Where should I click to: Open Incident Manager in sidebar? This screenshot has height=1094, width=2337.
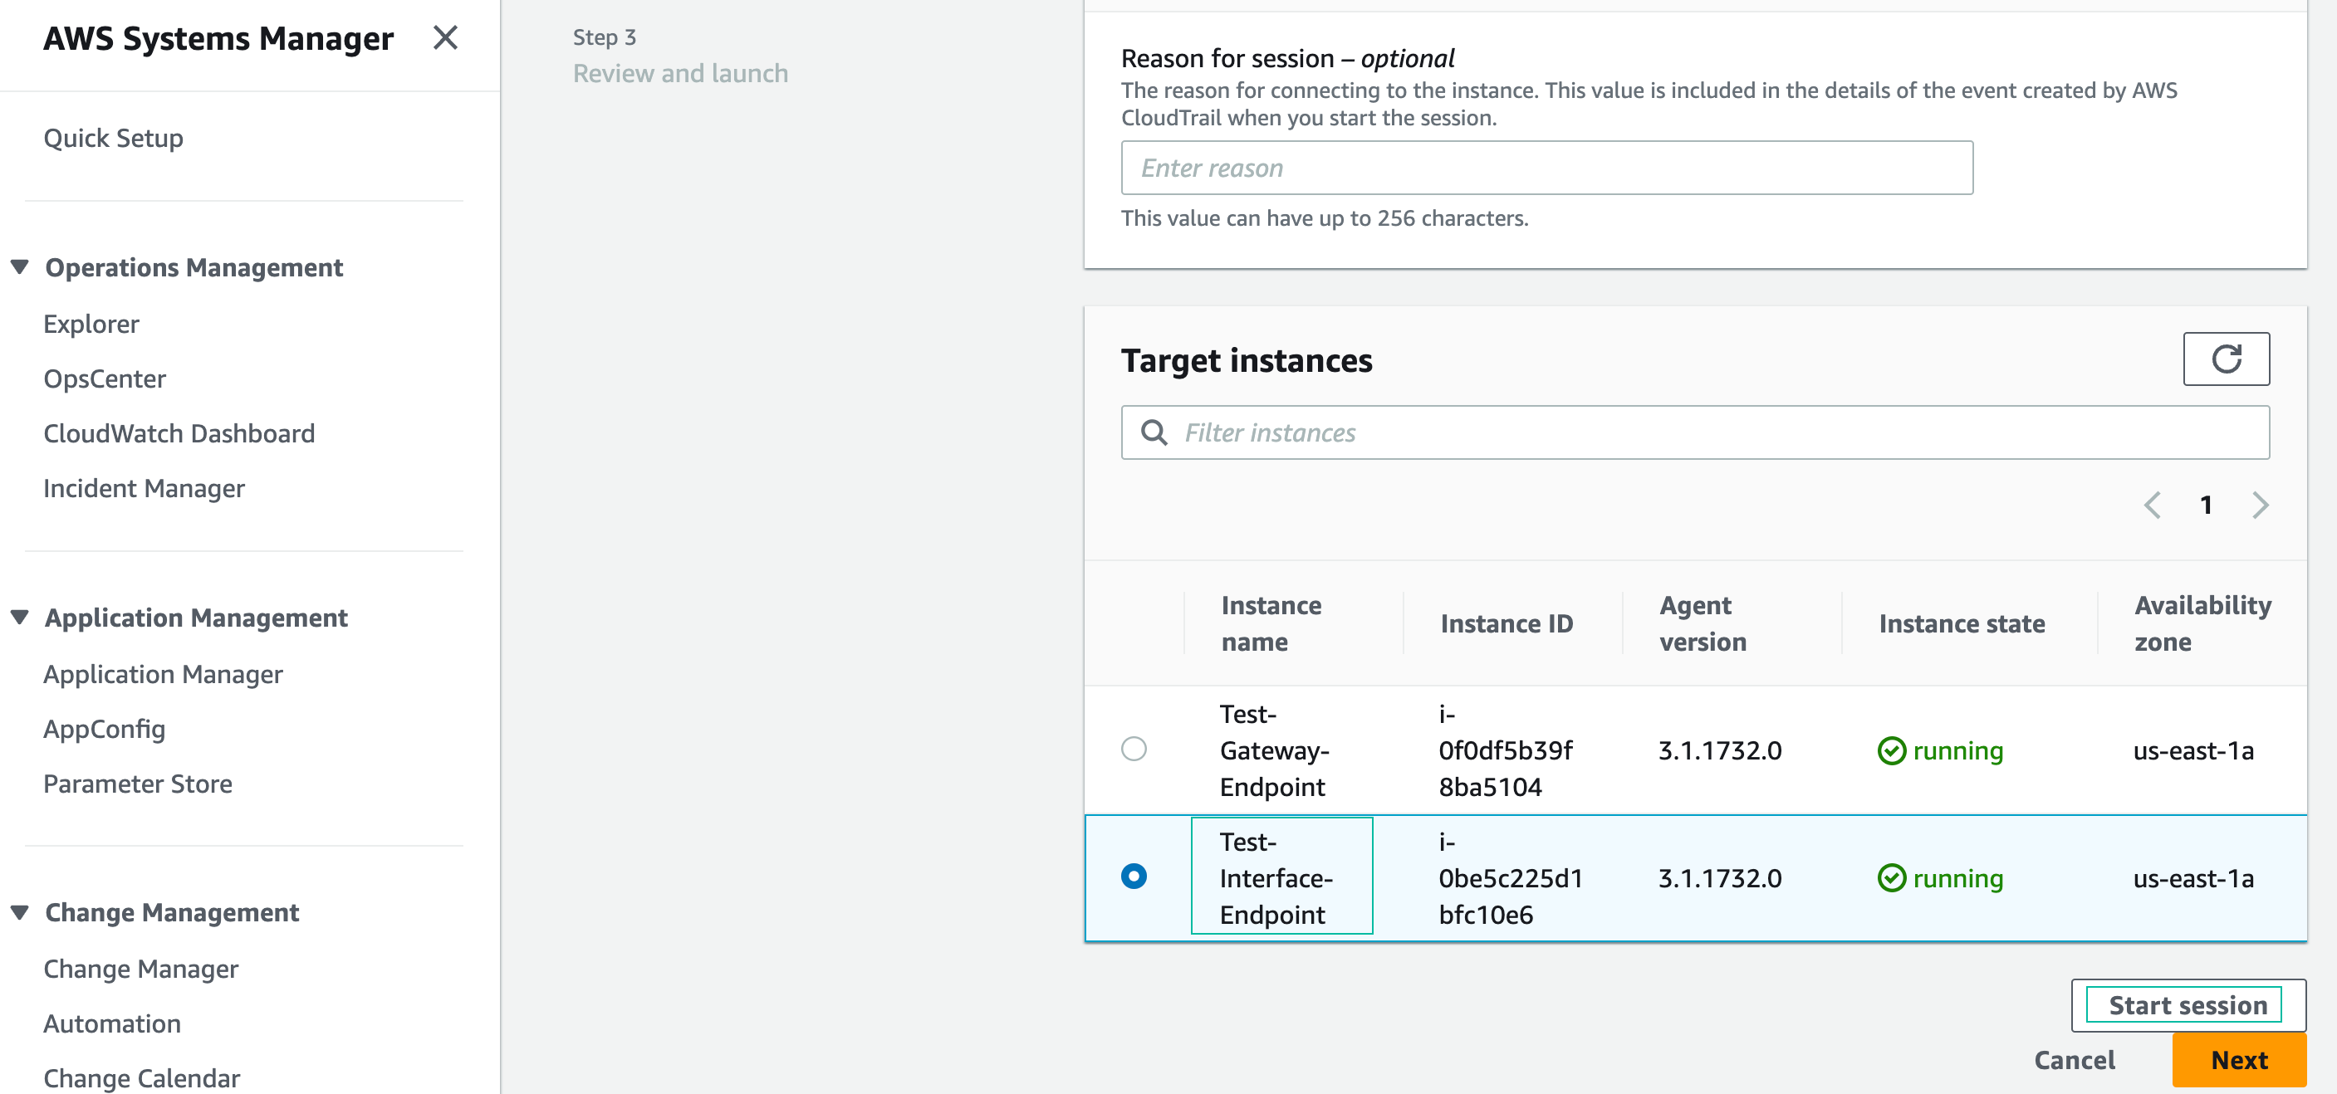point(145,489)
